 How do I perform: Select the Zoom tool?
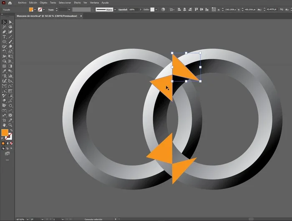[x=10, y=125]
